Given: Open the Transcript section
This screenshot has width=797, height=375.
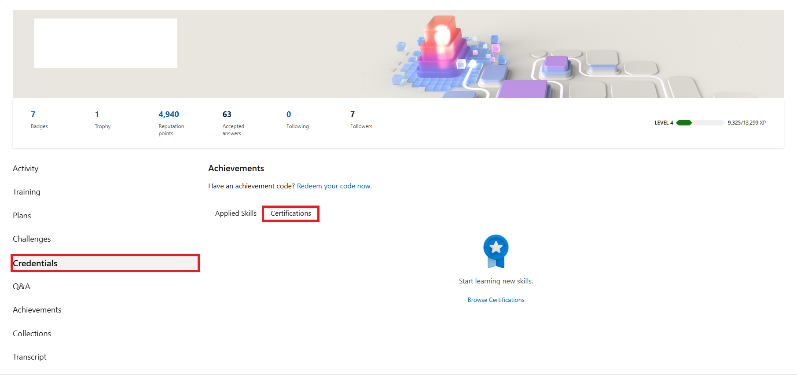Looking at the screenshot, I should (29, 357).
